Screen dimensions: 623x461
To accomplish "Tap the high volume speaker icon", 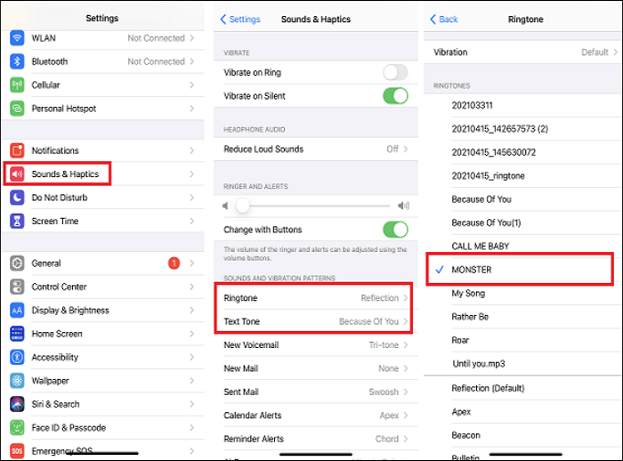I will click(x=403, y=206).
